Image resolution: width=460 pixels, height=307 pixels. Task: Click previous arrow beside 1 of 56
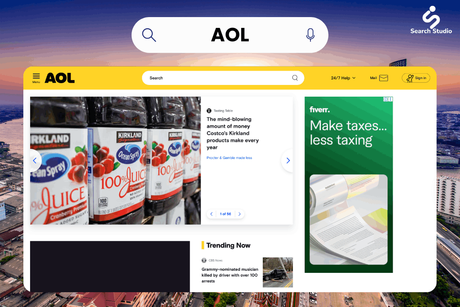(x=212, y=214)
